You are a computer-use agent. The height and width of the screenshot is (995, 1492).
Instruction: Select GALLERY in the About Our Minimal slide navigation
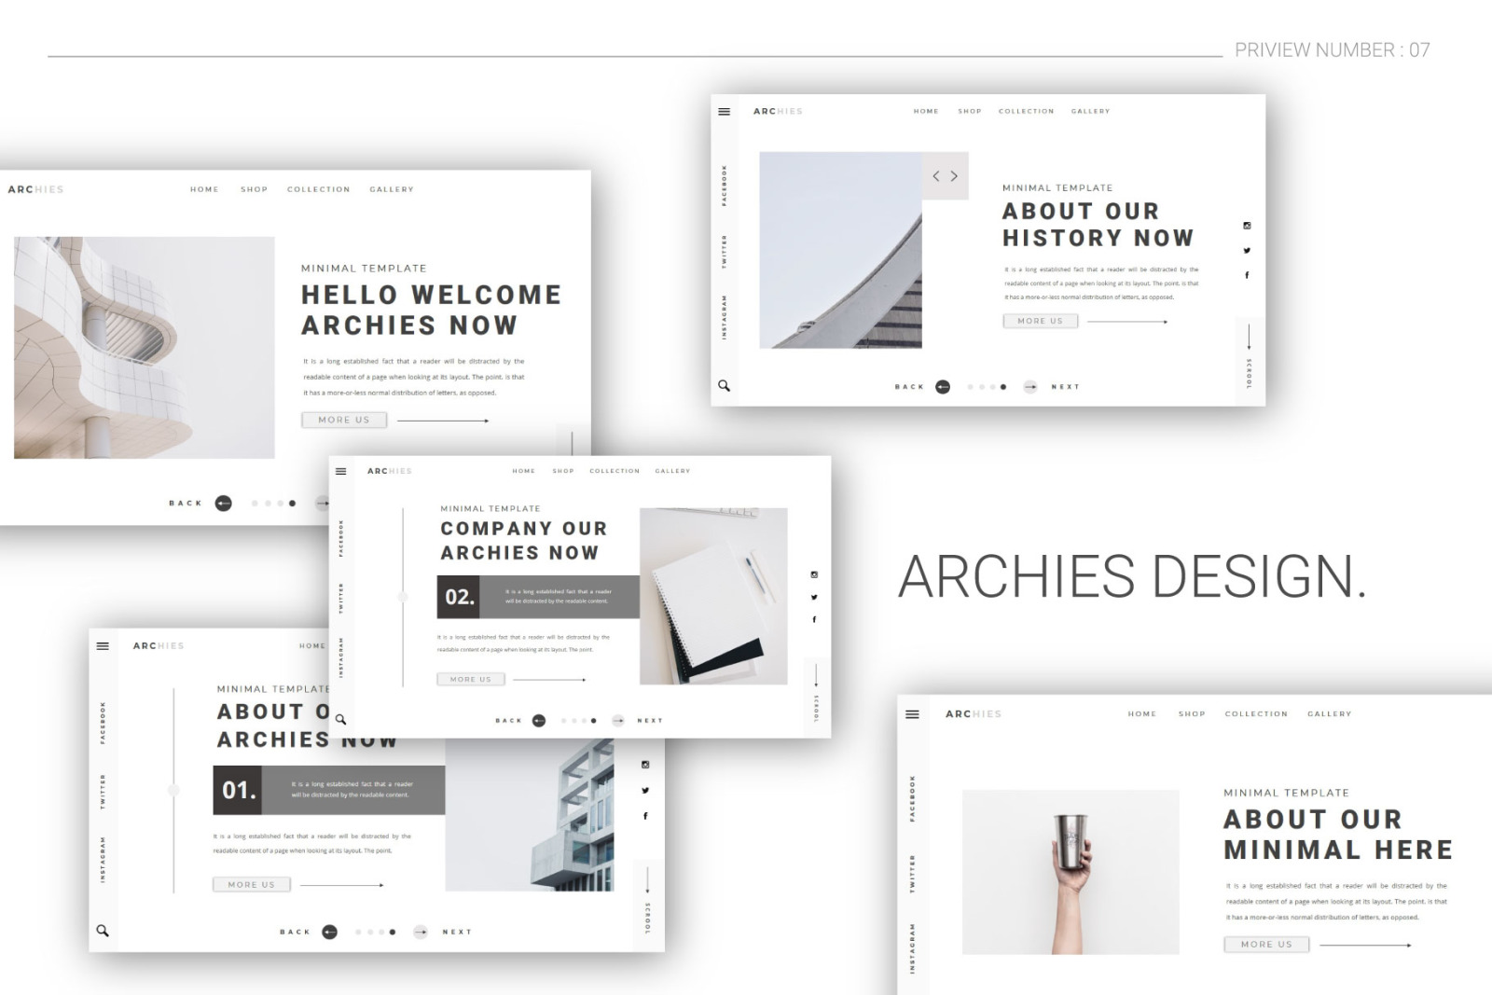coord(1329,714)
